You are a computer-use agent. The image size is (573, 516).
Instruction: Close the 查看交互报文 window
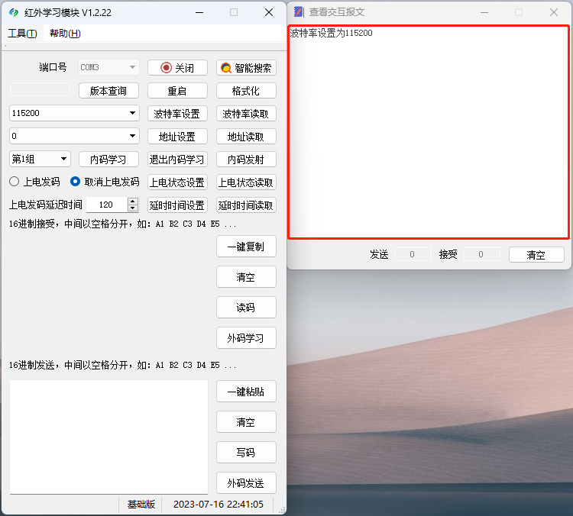tap(554, 12)
